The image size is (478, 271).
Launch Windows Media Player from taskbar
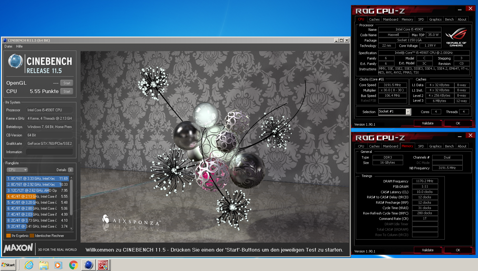point(58,265)
